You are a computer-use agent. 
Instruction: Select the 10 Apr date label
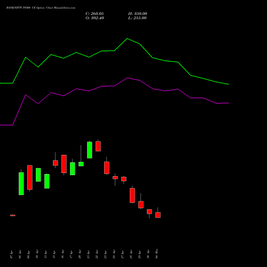[x=37, y=255]
